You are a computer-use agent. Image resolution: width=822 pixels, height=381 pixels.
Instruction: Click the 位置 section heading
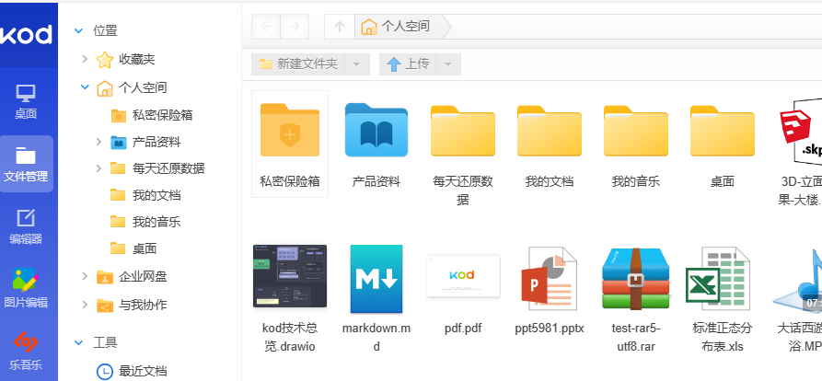point(105,31)
